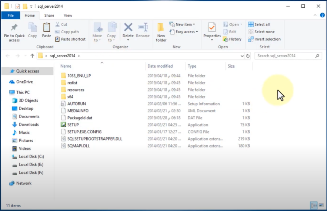Switch to the Share tab
Viewport: 327px width, 211px height.
pyautogui.click(x=49, y=16)
